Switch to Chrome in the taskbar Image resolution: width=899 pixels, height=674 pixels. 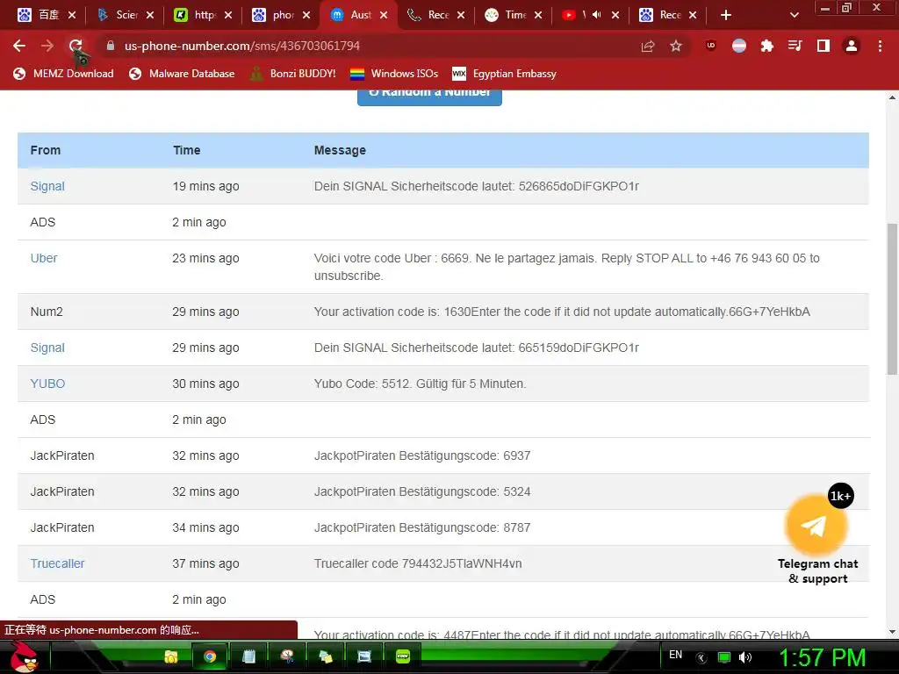(x=210, y=656)
